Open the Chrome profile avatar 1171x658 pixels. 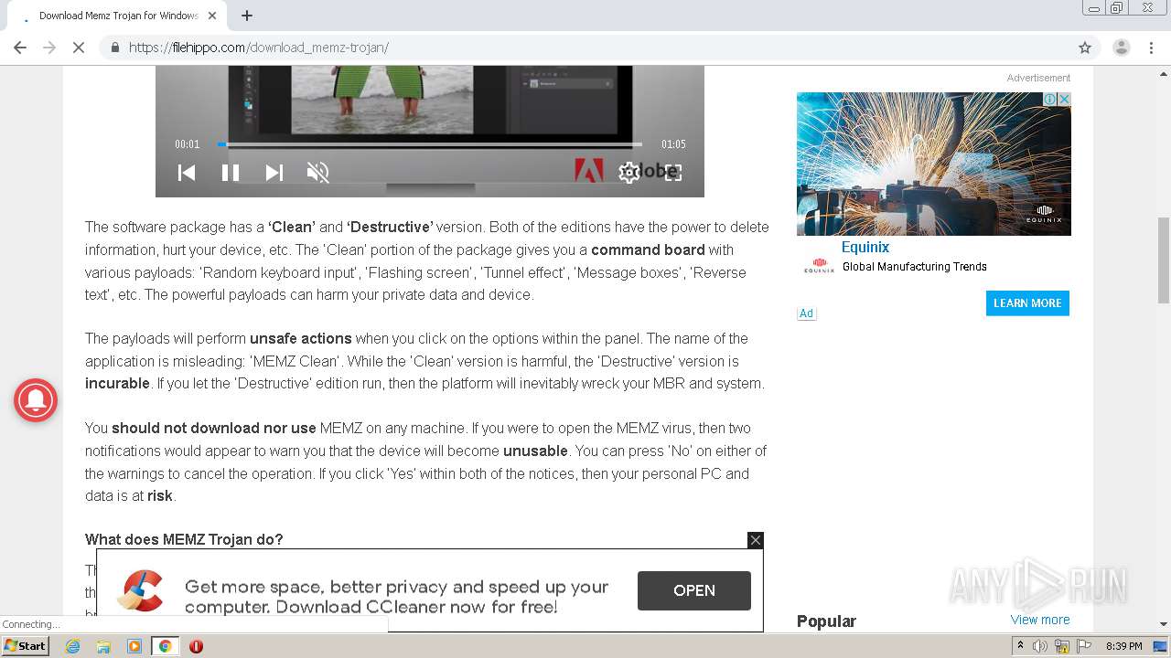coord(1121,48)
